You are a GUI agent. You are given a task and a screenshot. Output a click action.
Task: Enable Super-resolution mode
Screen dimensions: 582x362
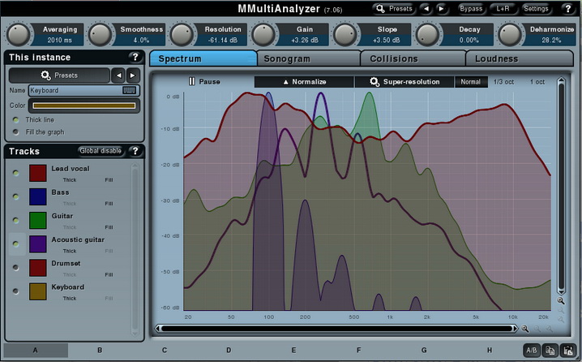click(404, 82)
